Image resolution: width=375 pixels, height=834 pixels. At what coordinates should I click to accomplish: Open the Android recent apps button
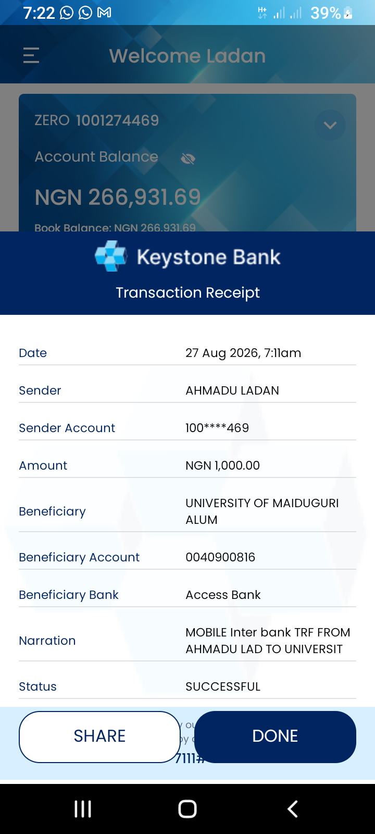coord(83,809)
